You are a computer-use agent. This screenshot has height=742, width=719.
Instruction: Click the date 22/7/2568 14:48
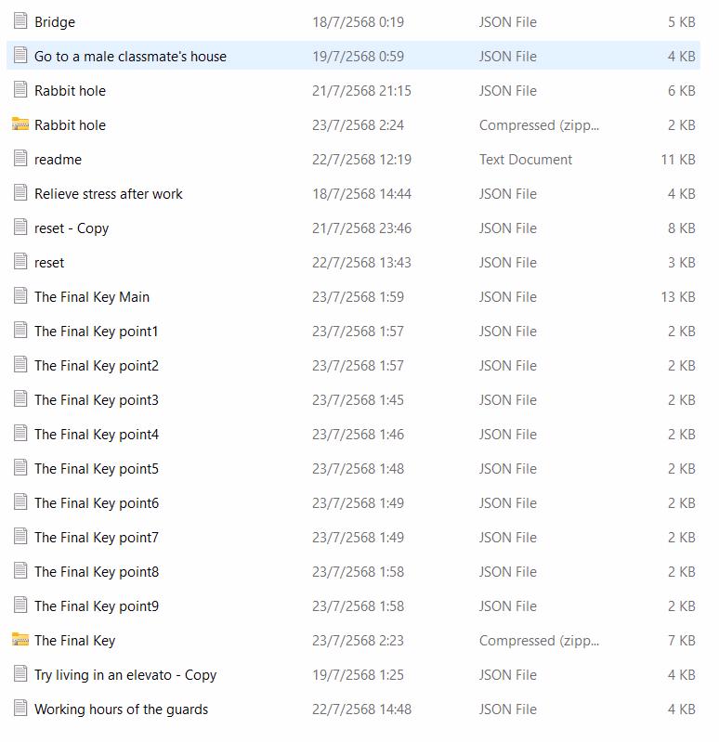361,709
